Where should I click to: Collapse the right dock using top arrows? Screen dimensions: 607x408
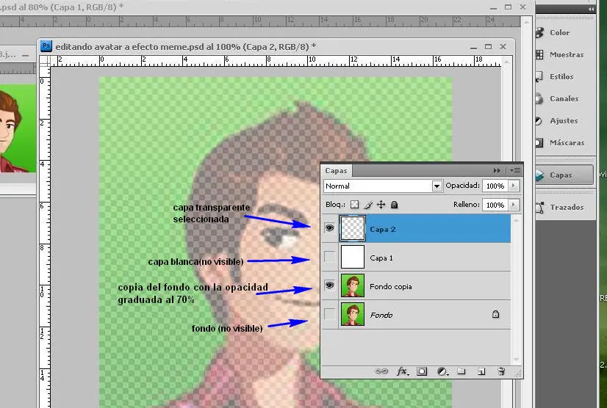click(x=591, y=9)
